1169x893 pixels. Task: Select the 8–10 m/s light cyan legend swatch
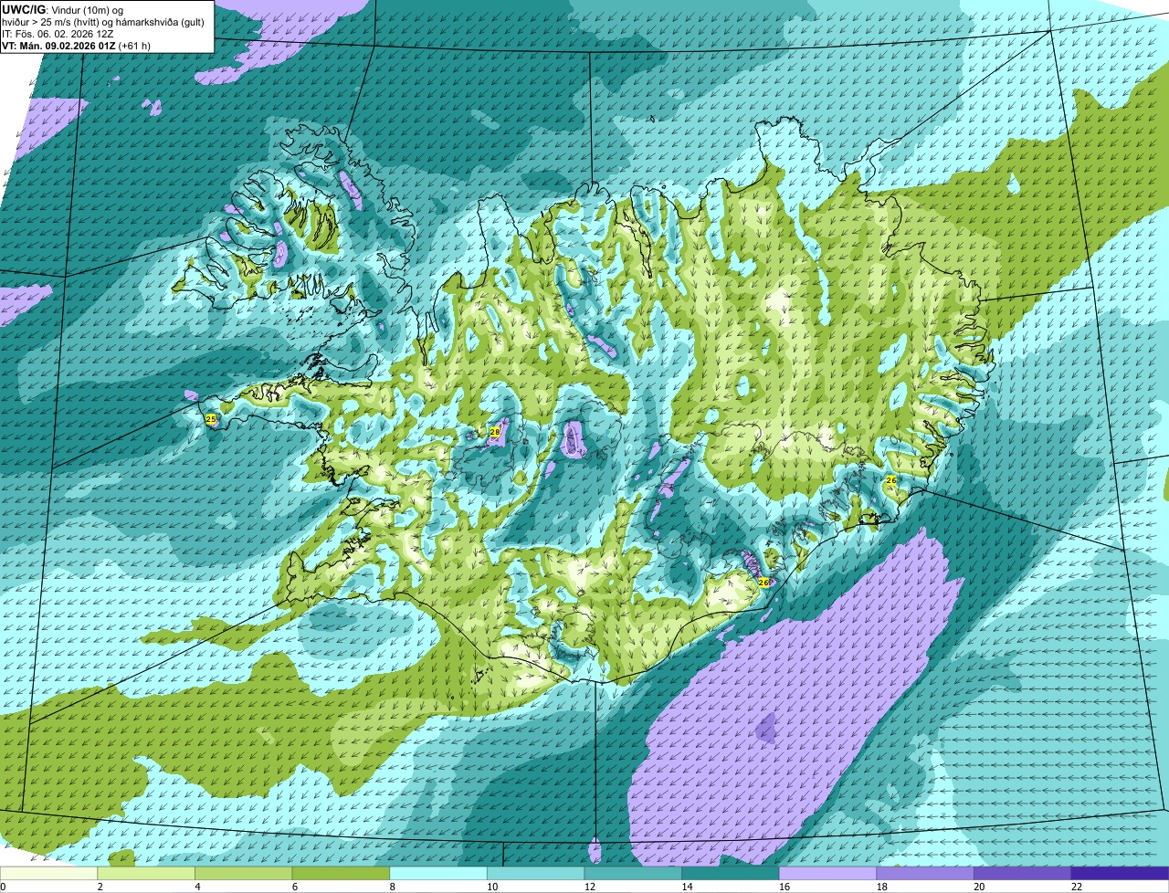(x=438, y=873)
